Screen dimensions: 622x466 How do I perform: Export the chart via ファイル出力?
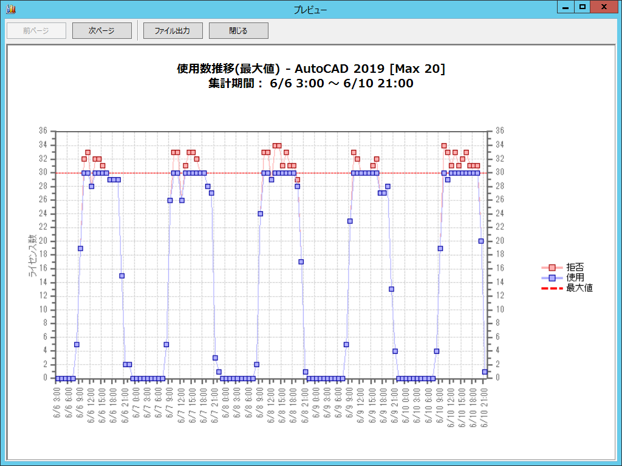(173, 30)
